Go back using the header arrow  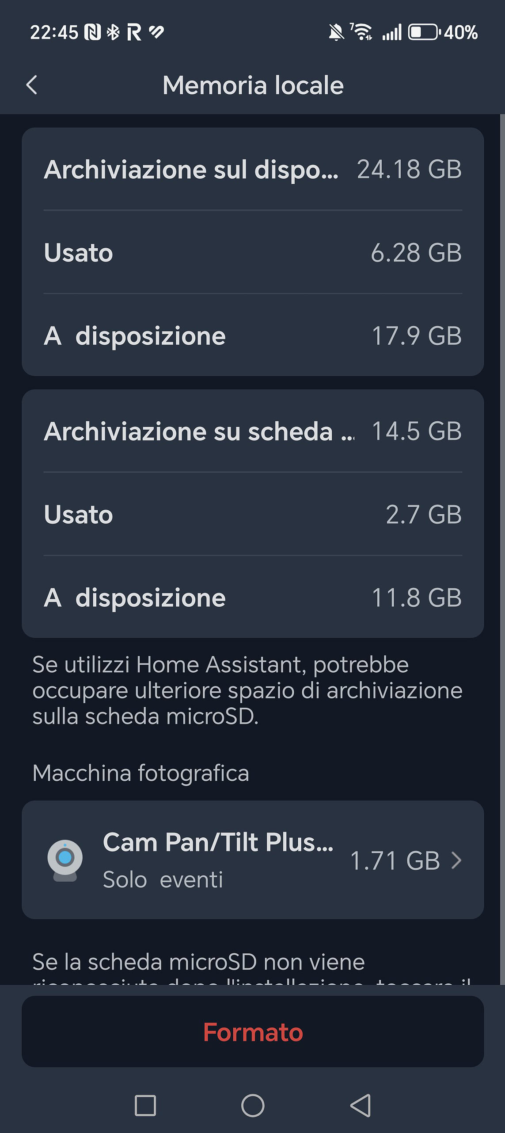[32, 85]
